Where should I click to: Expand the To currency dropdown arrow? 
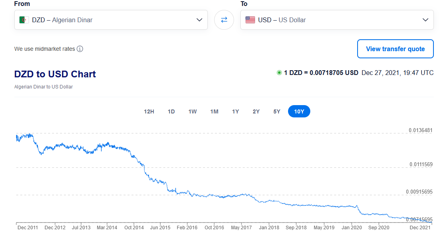point(426,20)
